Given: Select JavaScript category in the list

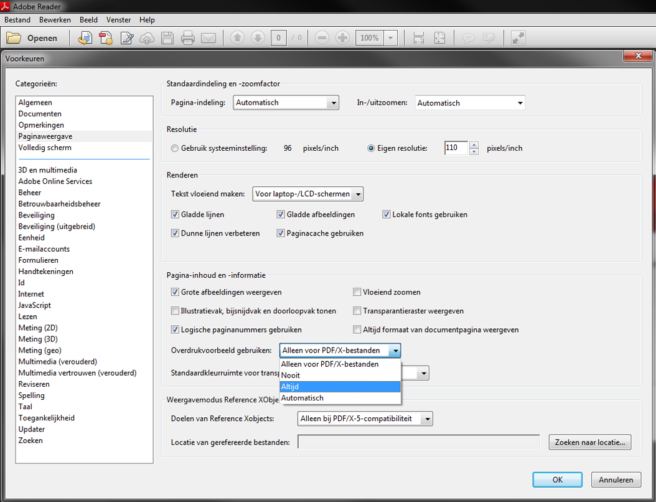Looking at the screenshot, I should [34, 305].
